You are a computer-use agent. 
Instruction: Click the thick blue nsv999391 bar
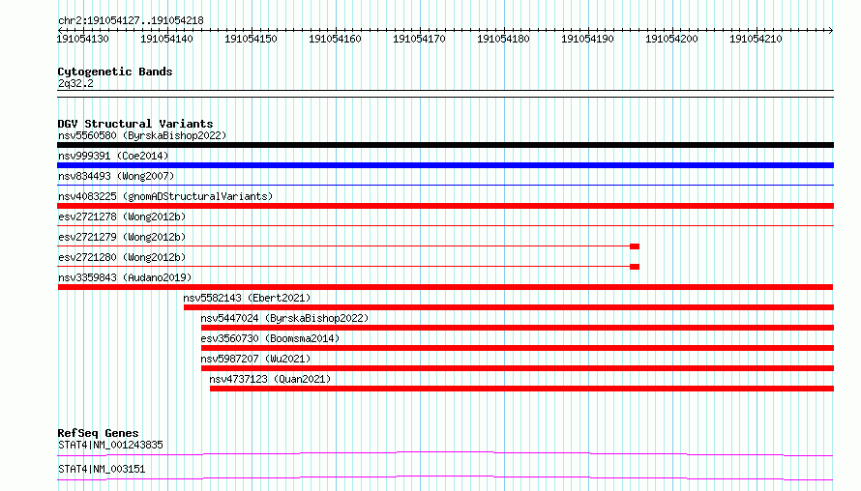pyautogui.click(x=445, y=165)
